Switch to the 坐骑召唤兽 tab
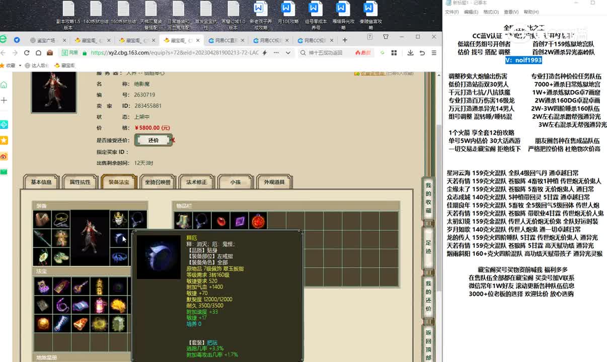The height and width of the screenshot is (362, 607). tap(158, 182)
